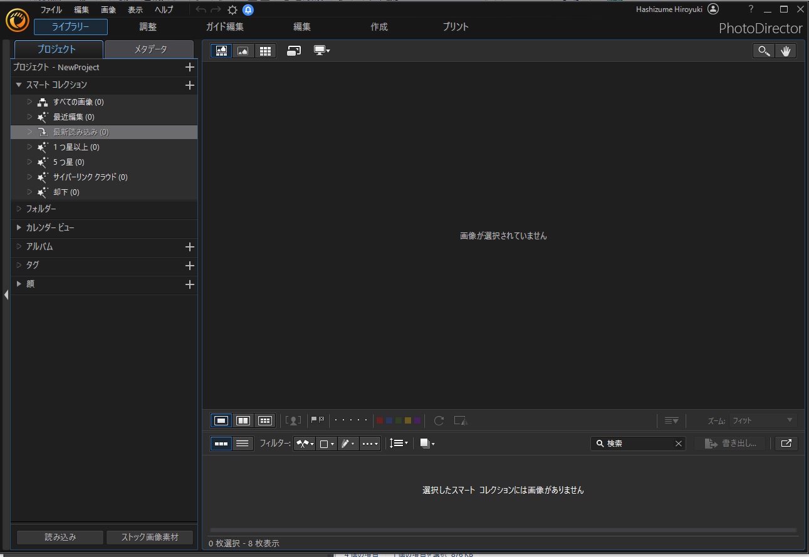Apply the red color label
The width and height of the screenshot is (809, 557).
[380, 420]
